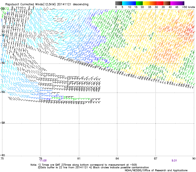Click the longitude label '75'
The height and width of the screenshot is (172, 196).
click(x=2, y=159)
